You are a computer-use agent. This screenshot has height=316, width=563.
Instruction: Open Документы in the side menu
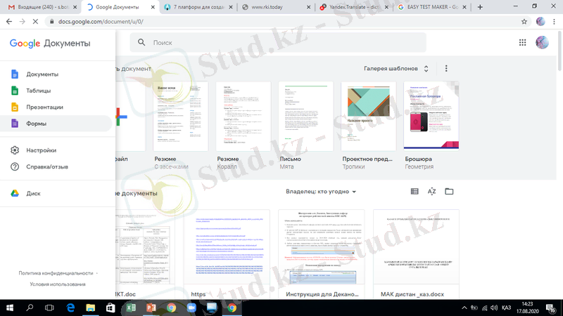[x=56, y=74]
